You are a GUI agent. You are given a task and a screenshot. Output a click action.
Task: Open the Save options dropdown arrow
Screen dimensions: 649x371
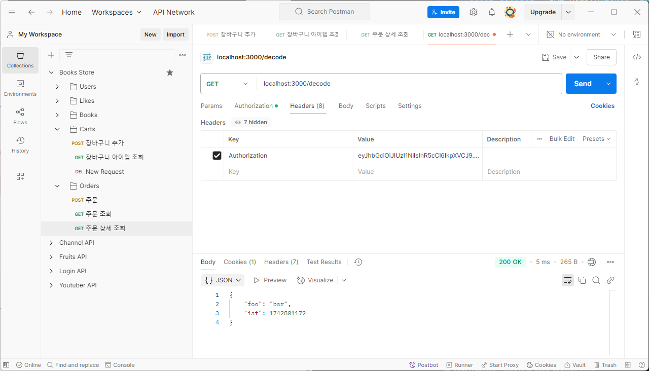coord(576,57)
